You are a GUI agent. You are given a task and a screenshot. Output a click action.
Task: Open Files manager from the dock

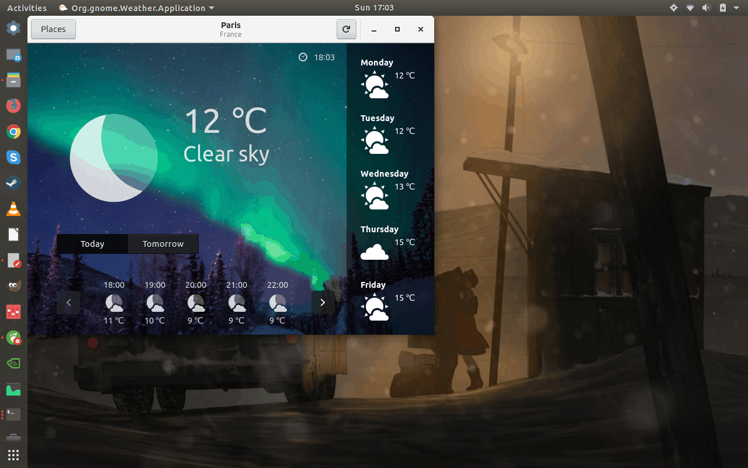tap(13, 80)
